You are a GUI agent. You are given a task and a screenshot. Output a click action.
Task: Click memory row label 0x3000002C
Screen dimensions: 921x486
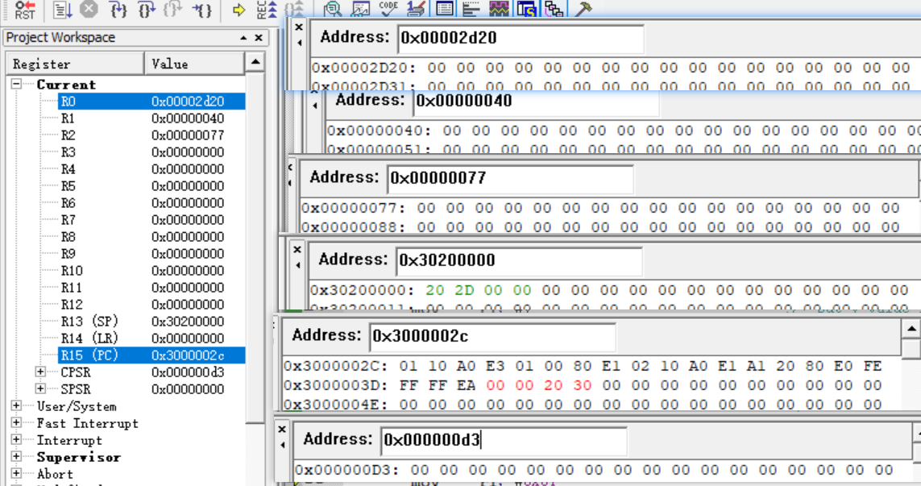pyautogui.click(x=335, y=366)
